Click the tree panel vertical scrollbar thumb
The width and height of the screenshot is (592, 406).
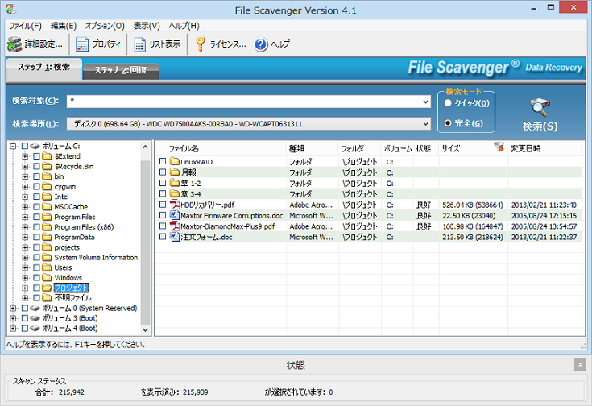[145, 242]
